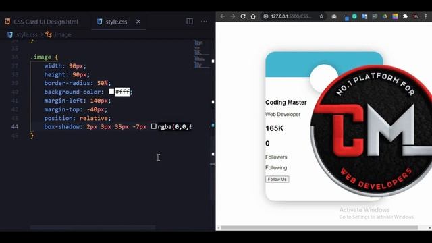This screenshot has width=432, height=243.
Task: Bookmark this page with the star
Action: [321, 16]
